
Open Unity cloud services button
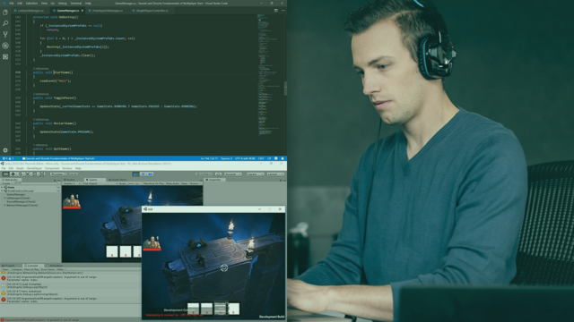(218, 174)
